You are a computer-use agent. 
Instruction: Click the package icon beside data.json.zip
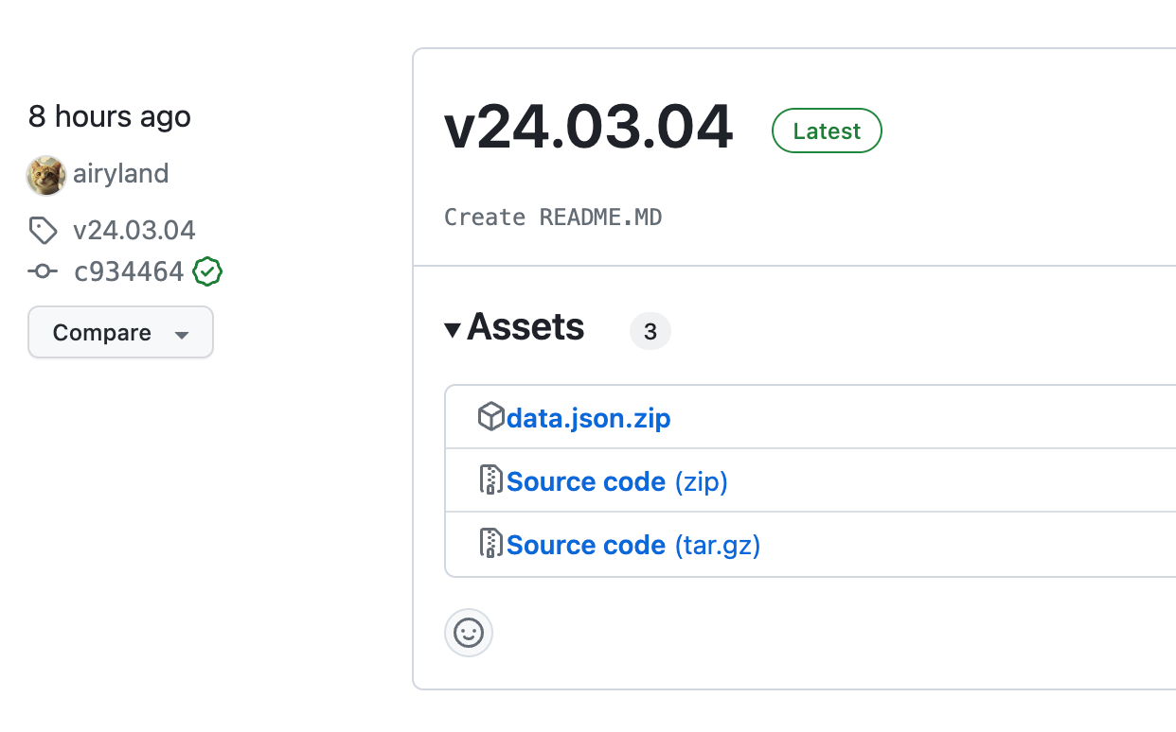(x=490, y=417)
